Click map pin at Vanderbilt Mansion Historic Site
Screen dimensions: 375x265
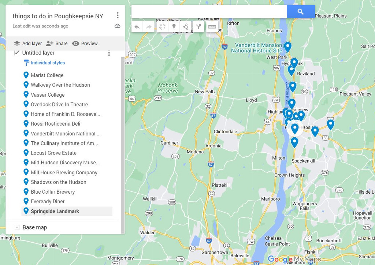(287, 46)
